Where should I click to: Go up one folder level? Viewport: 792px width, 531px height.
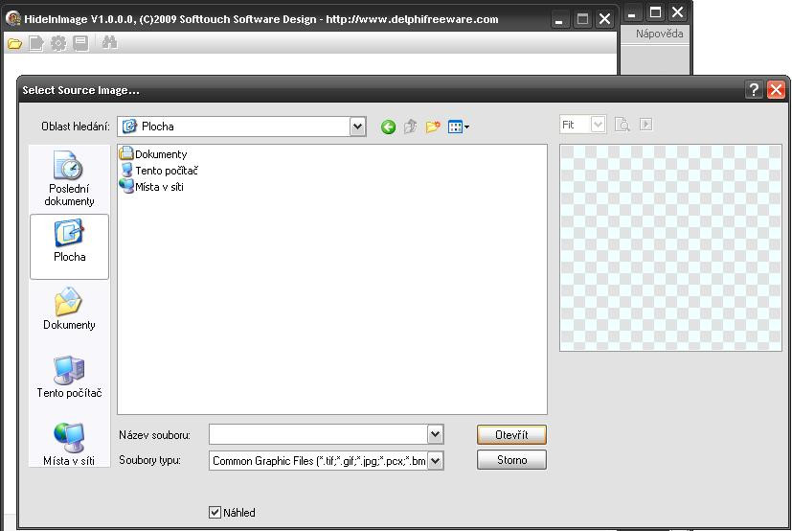(410, 127)
